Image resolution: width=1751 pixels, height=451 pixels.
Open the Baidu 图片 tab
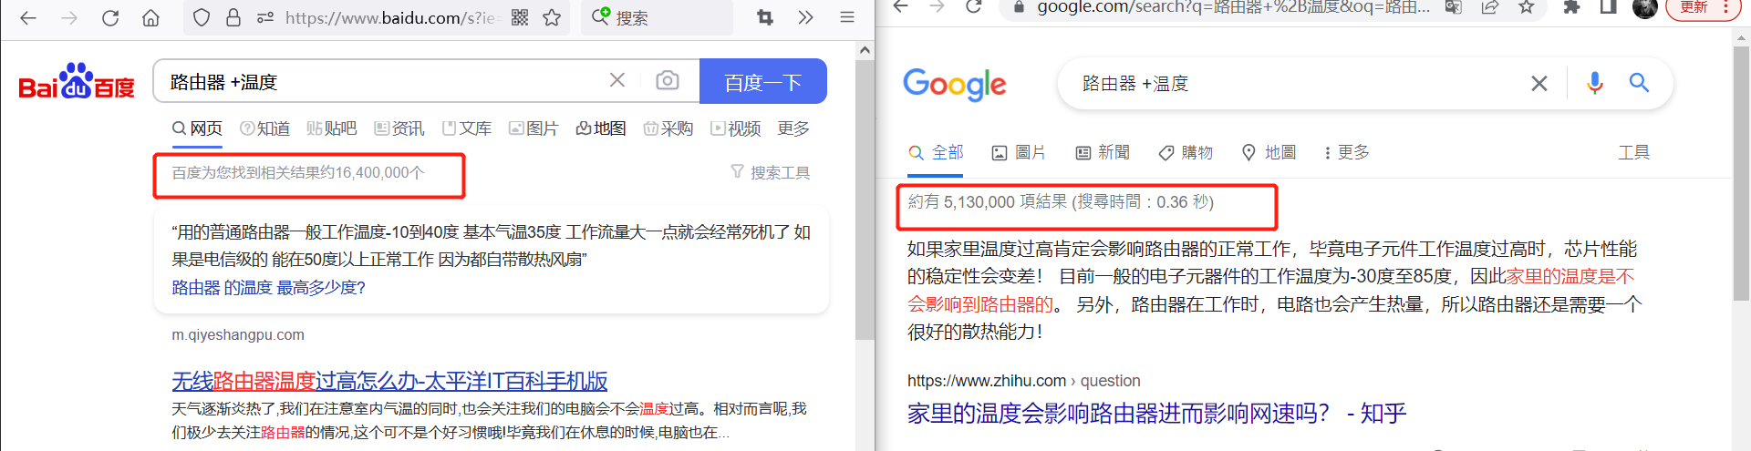coord(534,128)
